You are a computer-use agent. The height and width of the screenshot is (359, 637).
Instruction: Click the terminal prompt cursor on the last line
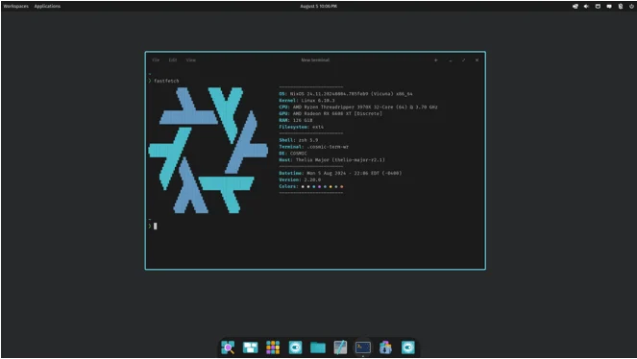coord(156,227)
